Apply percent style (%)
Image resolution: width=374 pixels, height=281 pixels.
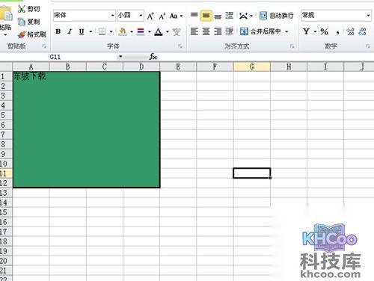[x=324, y=31]
